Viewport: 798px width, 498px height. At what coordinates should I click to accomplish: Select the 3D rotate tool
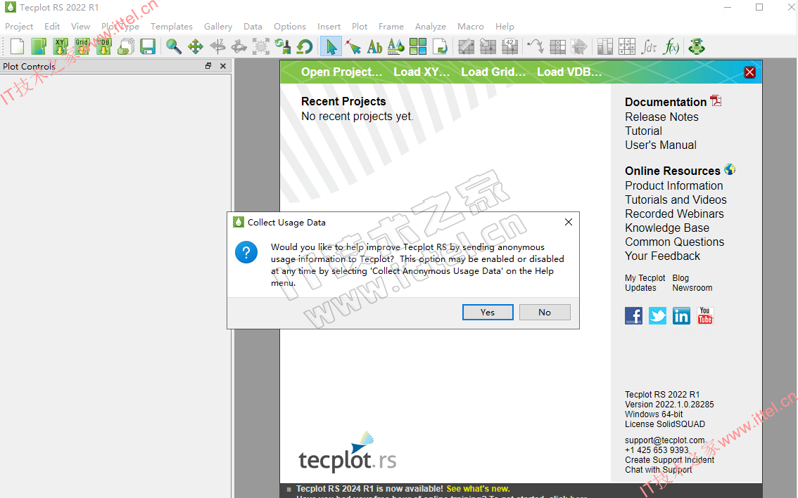pos(239,47)
